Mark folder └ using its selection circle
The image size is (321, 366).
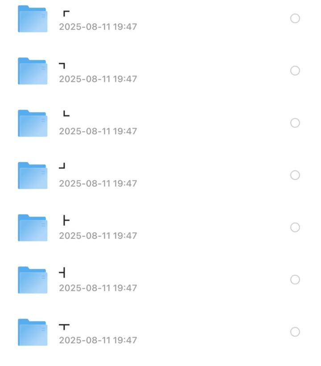[x=295, y=123]
